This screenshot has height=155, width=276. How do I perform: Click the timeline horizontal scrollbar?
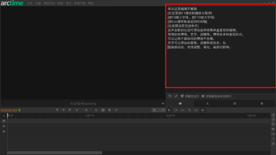coord(54,153)
